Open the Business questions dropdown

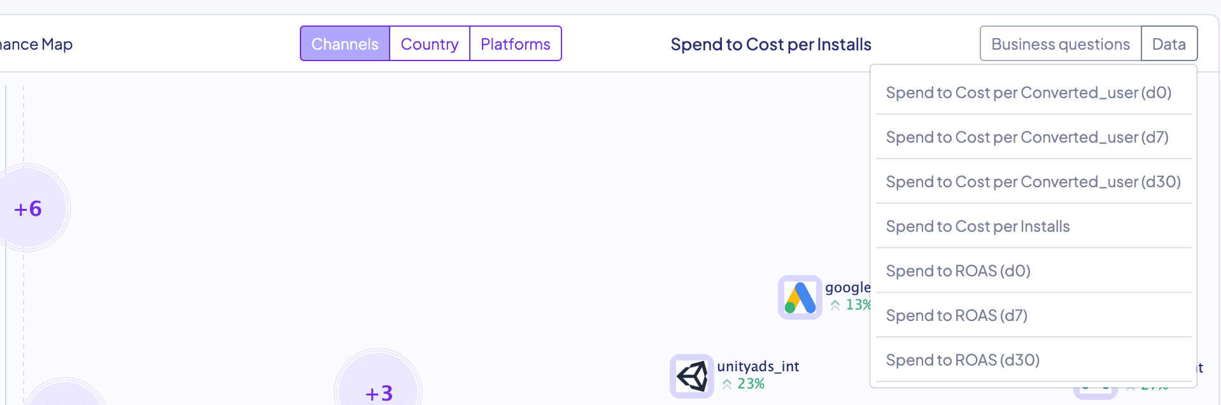1060,44
